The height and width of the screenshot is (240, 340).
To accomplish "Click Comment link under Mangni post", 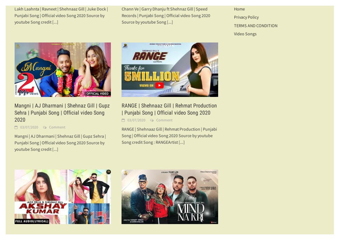I will 57,127.
